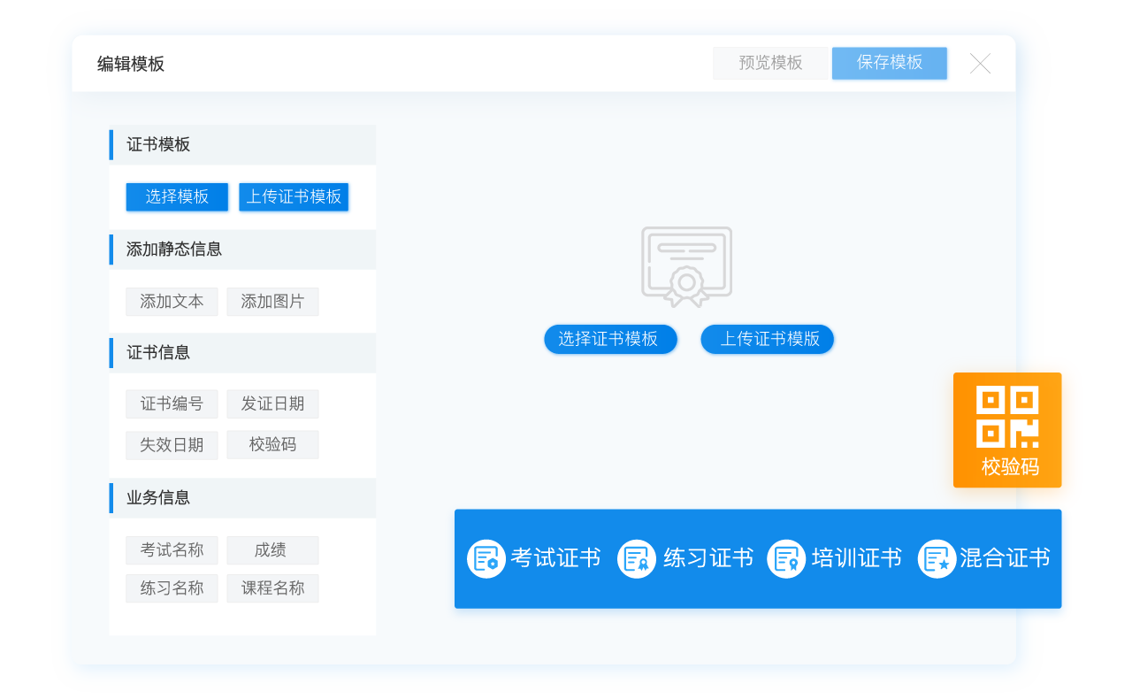Insert the 校验码 field tag
Image resolution: width=1132 pixels, height=699 pixels.
click(272, 445)
